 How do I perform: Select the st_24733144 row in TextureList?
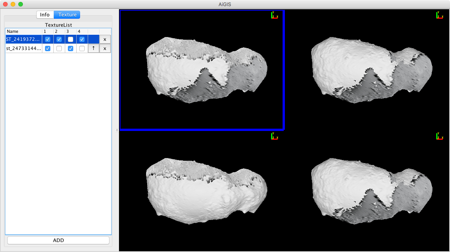pos(23,48)
